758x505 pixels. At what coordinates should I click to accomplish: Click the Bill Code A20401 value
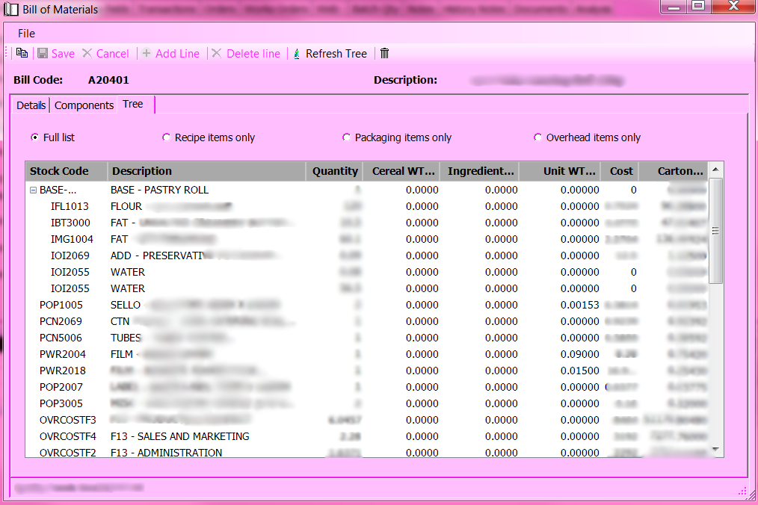point(108,80)
